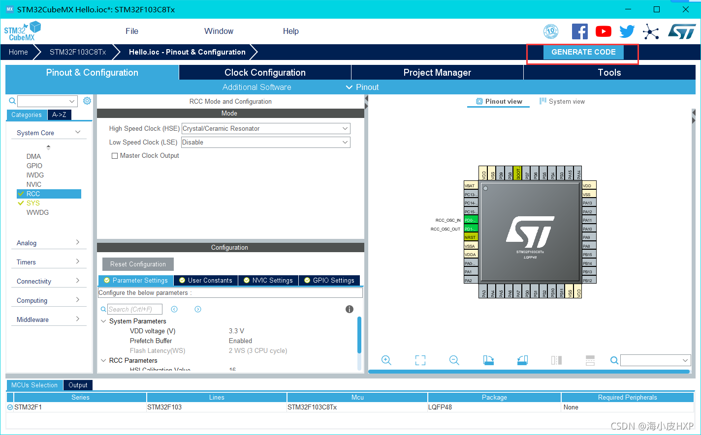The height and width of the screenshot is (435, 701).
Task: Open the Window menu
Action: pyautogui.click(x=219, y=31)
